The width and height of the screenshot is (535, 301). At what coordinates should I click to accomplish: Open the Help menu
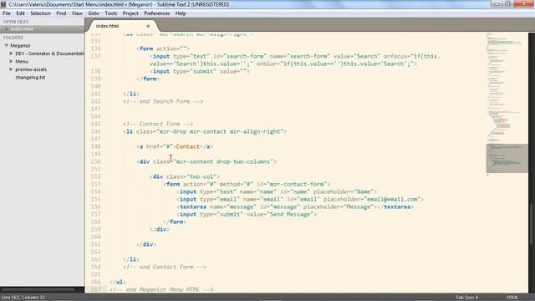point(181,13)
